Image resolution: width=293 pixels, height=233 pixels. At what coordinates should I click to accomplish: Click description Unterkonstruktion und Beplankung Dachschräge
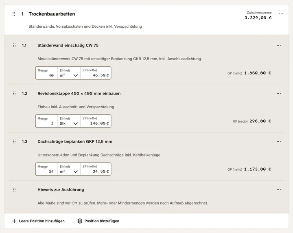99,155
